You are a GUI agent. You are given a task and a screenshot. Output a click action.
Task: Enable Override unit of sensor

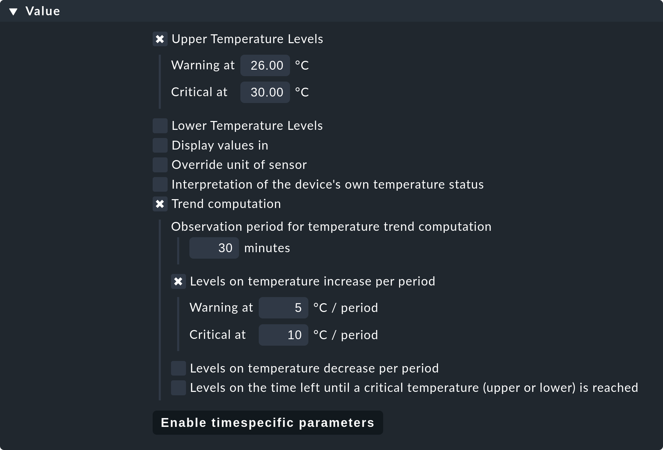[160, 165]
